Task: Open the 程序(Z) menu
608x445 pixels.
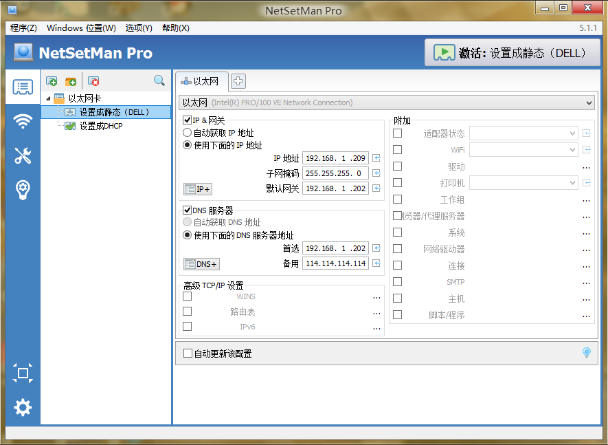Action: point(23,28)
